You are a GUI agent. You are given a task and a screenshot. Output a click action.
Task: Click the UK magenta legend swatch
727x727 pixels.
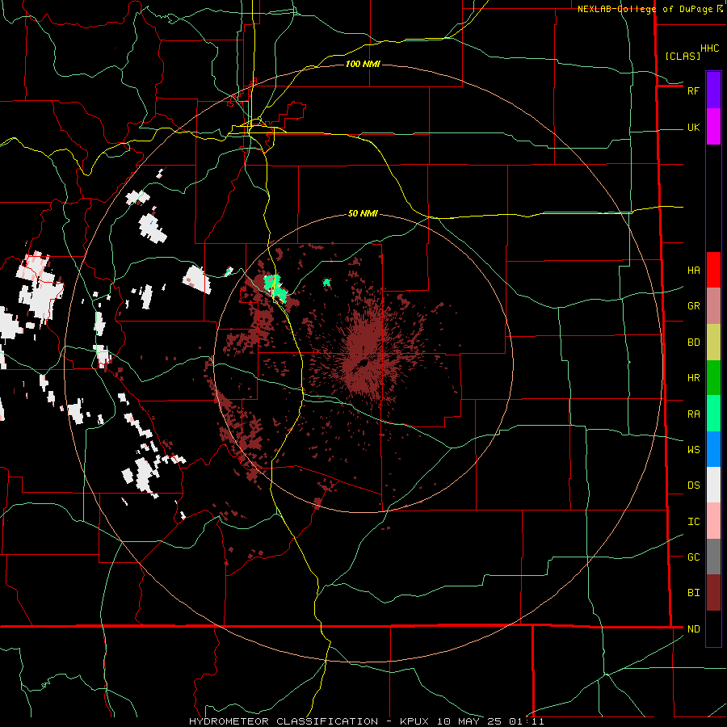point(713,127)
